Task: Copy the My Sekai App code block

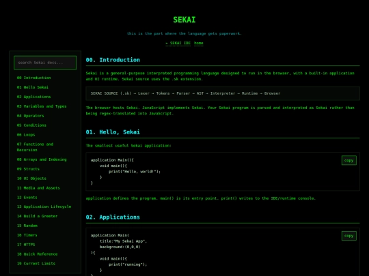Action: pos(348,236)
